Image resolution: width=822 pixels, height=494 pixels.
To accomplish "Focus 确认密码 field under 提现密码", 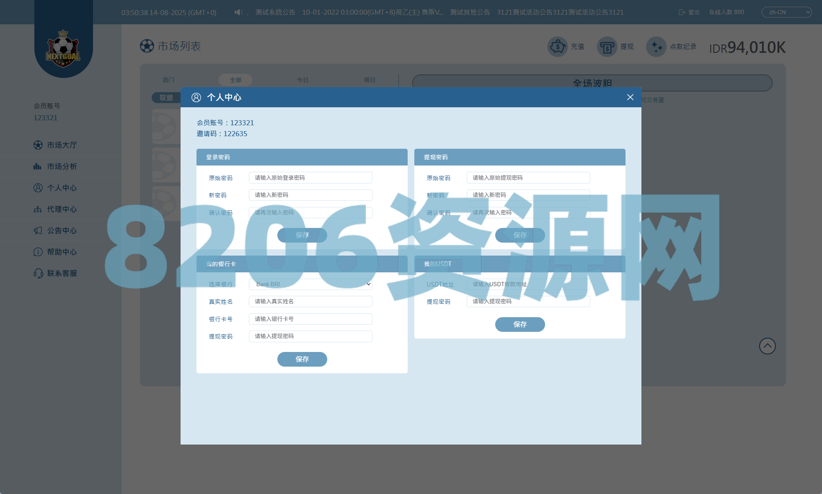I will (x=528, y=212).
